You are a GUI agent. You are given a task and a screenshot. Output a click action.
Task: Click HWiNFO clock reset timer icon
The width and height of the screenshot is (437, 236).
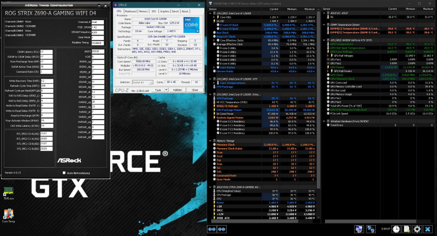(396, 229)
